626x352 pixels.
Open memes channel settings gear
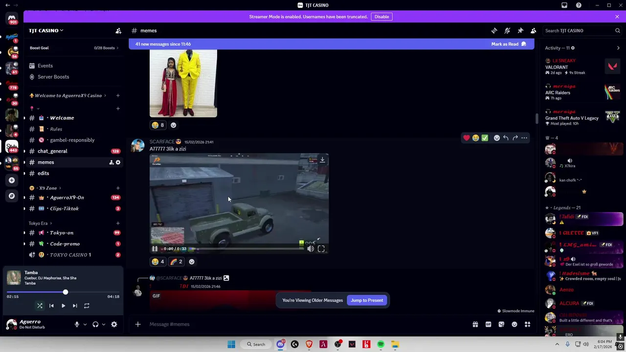tap(118, 162)
